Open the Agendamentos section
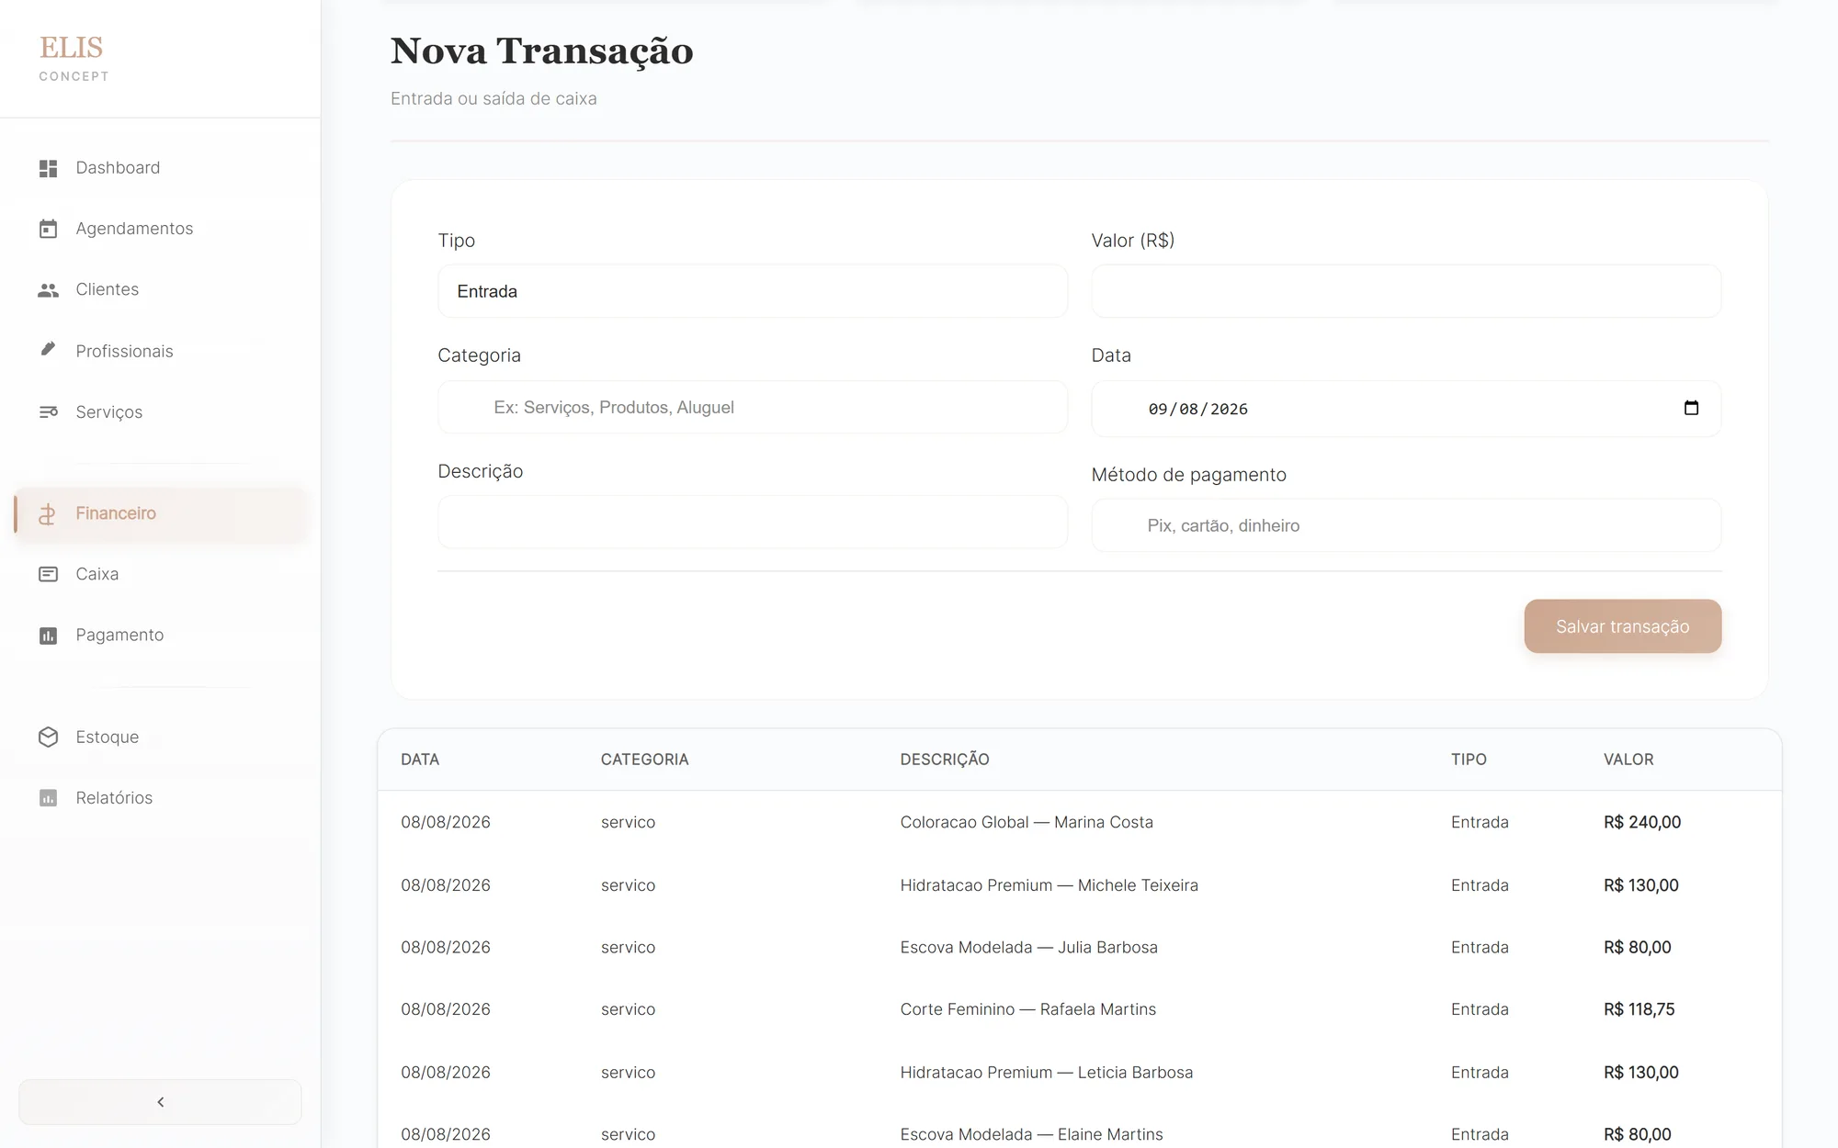This screenshot has height=1148, width=1838. [160, 229]
